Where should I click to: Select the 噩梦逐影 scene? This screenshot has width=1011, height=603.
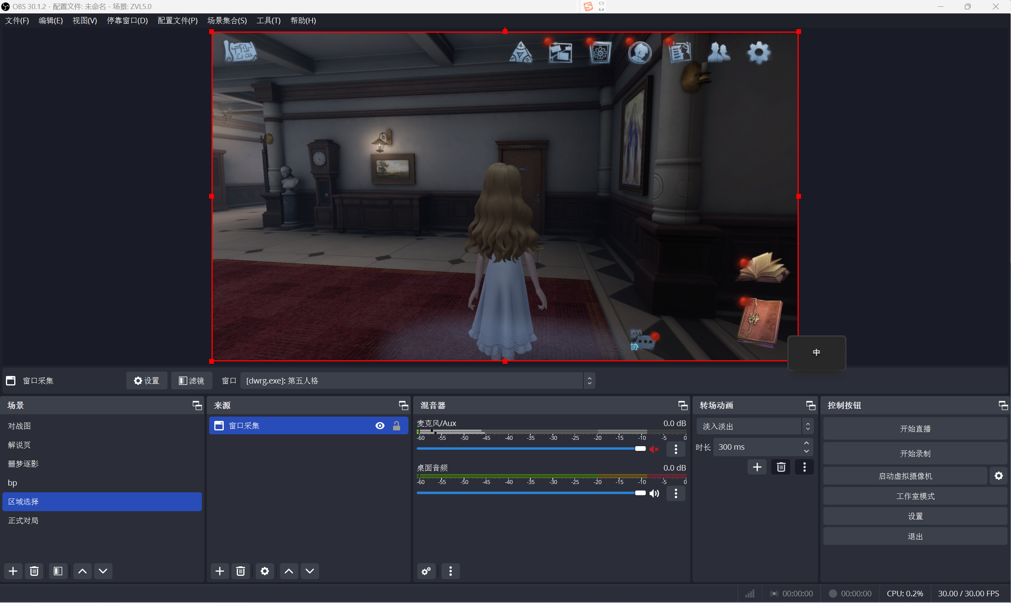point(102,463)
